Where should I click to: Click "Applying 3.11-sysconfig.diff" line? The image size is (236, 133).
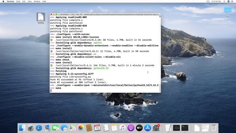pyautogui.click(x=72, y=74)
